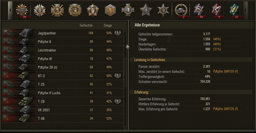Click the ribbon medal showing count 56

[199, 10]
